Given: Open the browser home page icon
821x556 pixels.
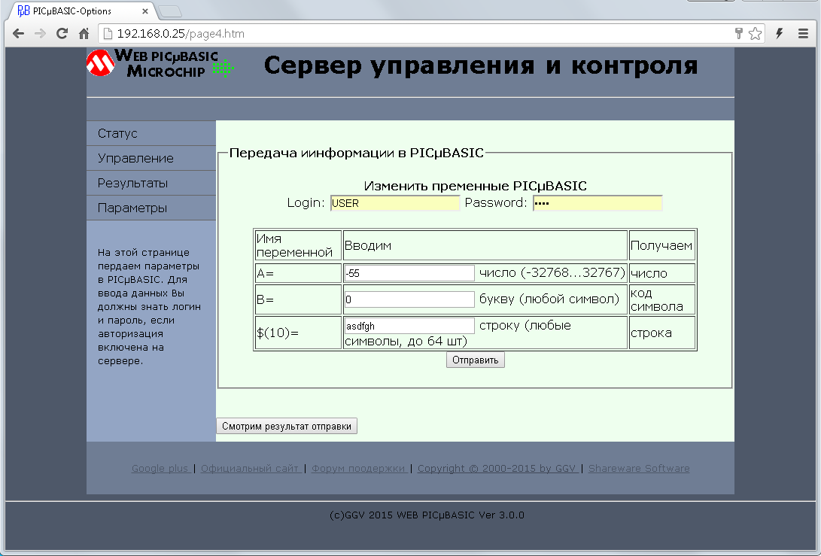Looking at the screenshot, I should (x=84, y=34).
